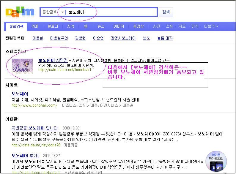Click the 미용실 category breadcrumb link
Screen dimensions: 236x174
128,105
